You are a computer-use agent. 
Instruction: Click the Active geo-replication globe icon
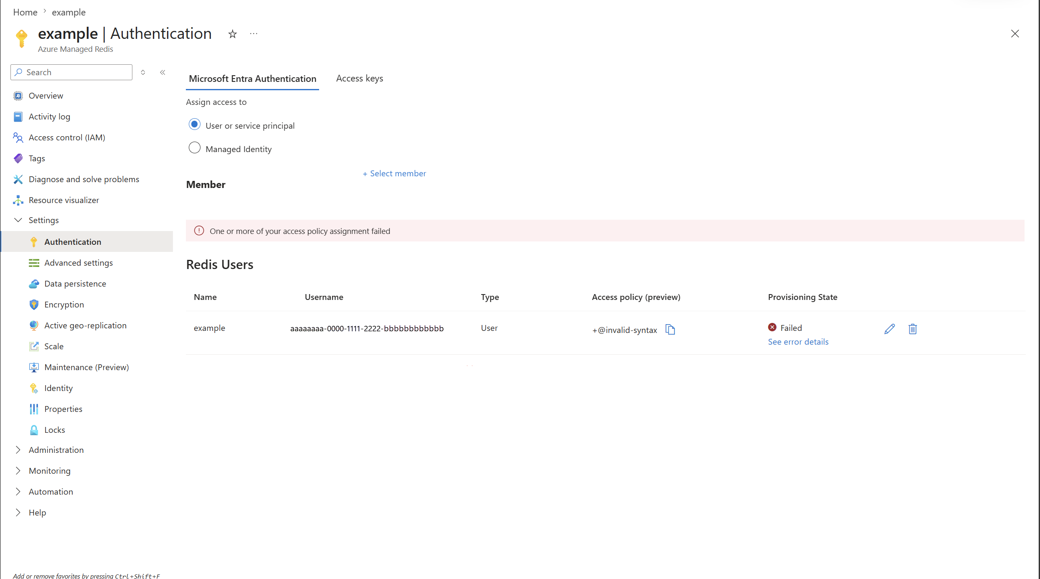point(34,326)
